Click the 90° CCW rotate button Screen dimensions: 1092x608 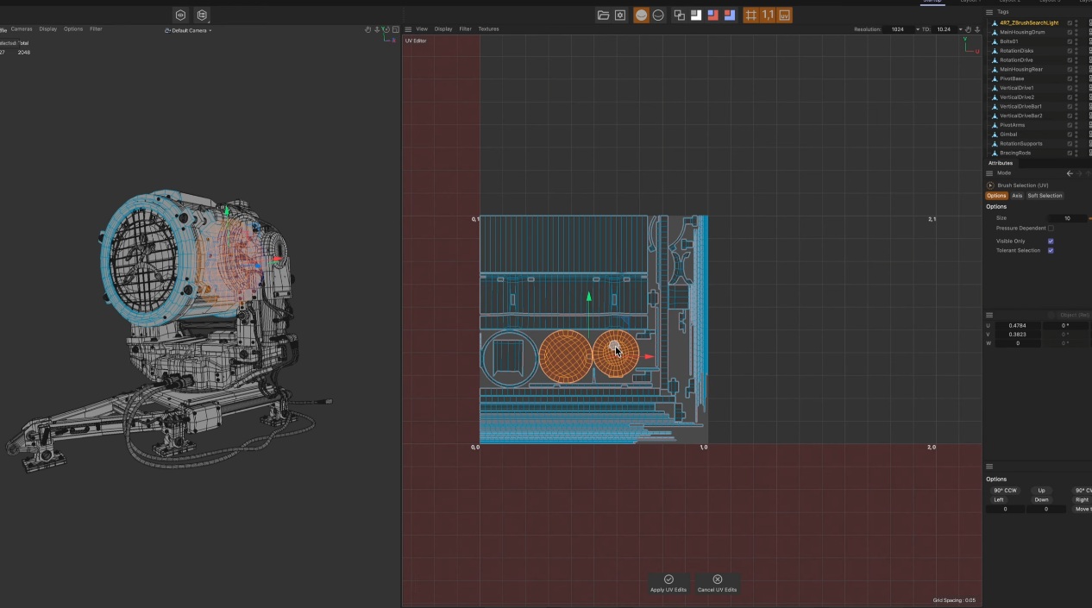(1005, 491)
